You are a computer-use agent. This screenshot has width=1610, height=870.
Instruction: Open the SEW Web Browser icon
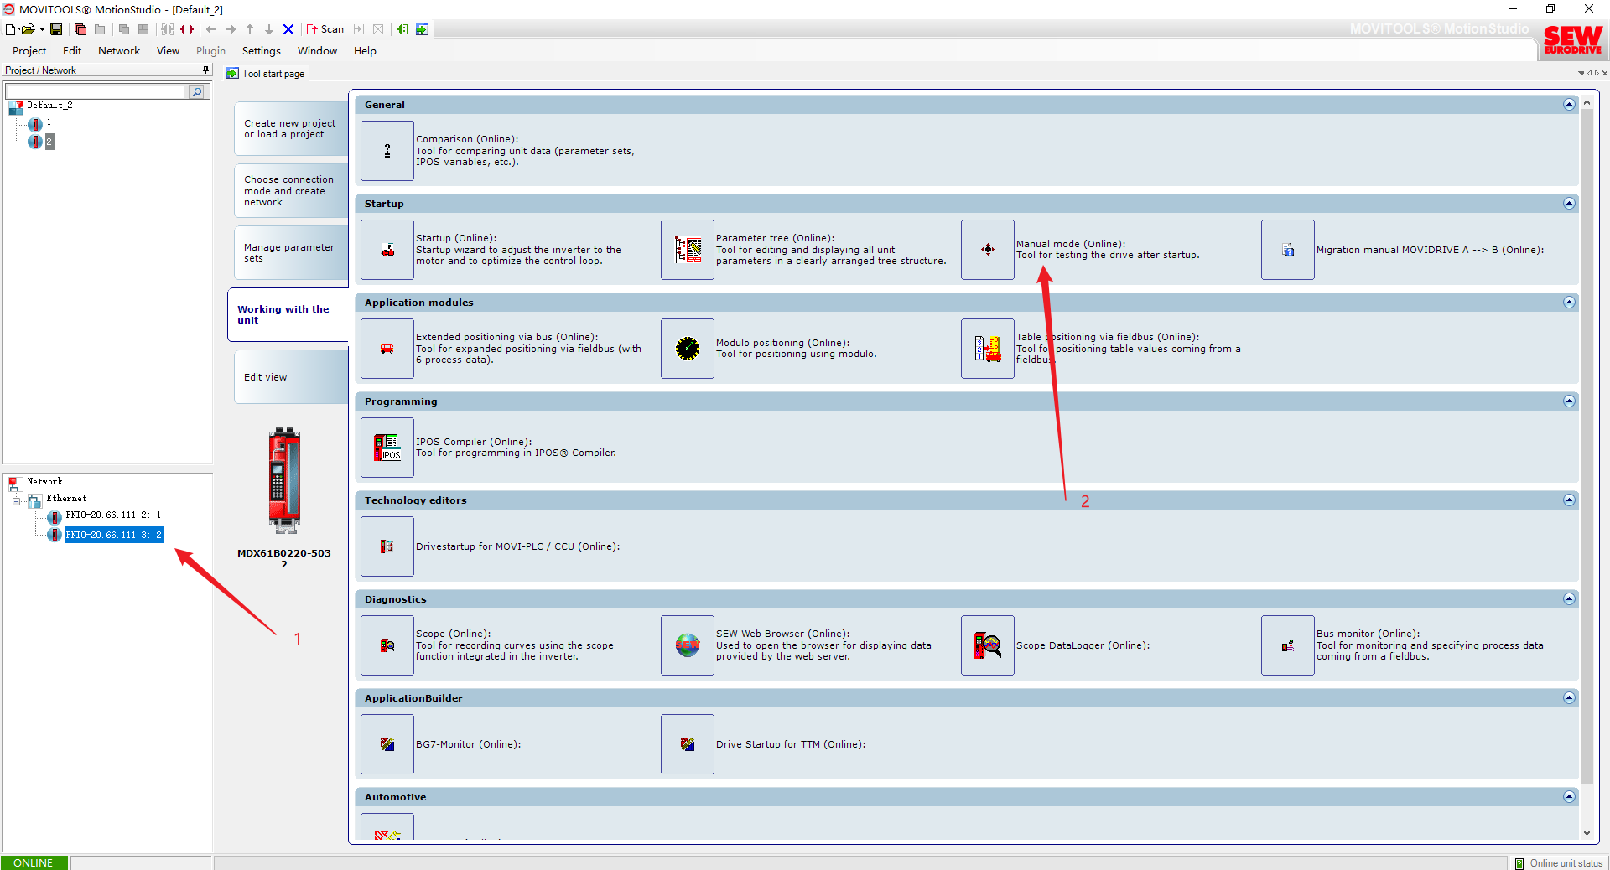tap(687, 645)
